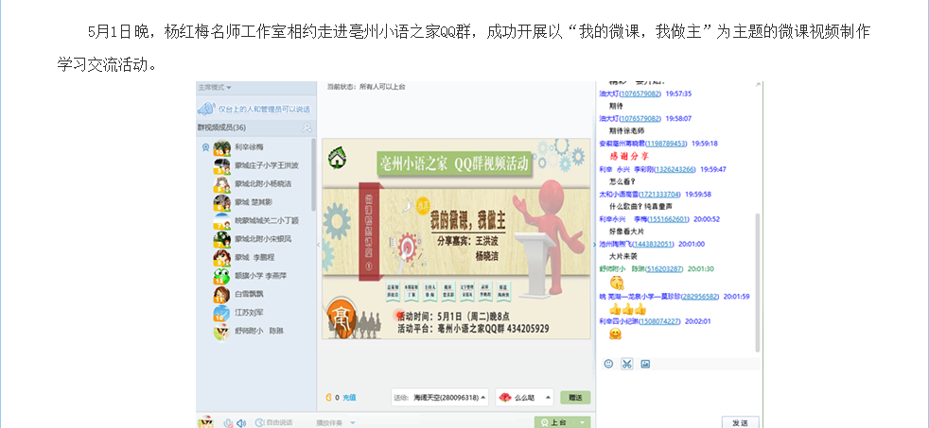Click the 仅台上的人和管理员可以说话 notice
This screenshot has width=929, height=428.
264,110
